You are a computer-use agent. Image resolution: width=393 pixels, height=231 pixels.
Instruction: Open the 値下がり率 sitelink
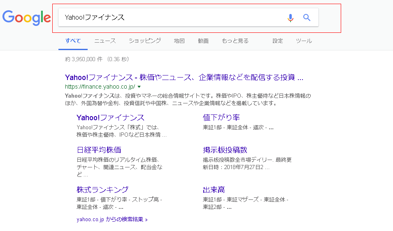[x=221, y=118]
